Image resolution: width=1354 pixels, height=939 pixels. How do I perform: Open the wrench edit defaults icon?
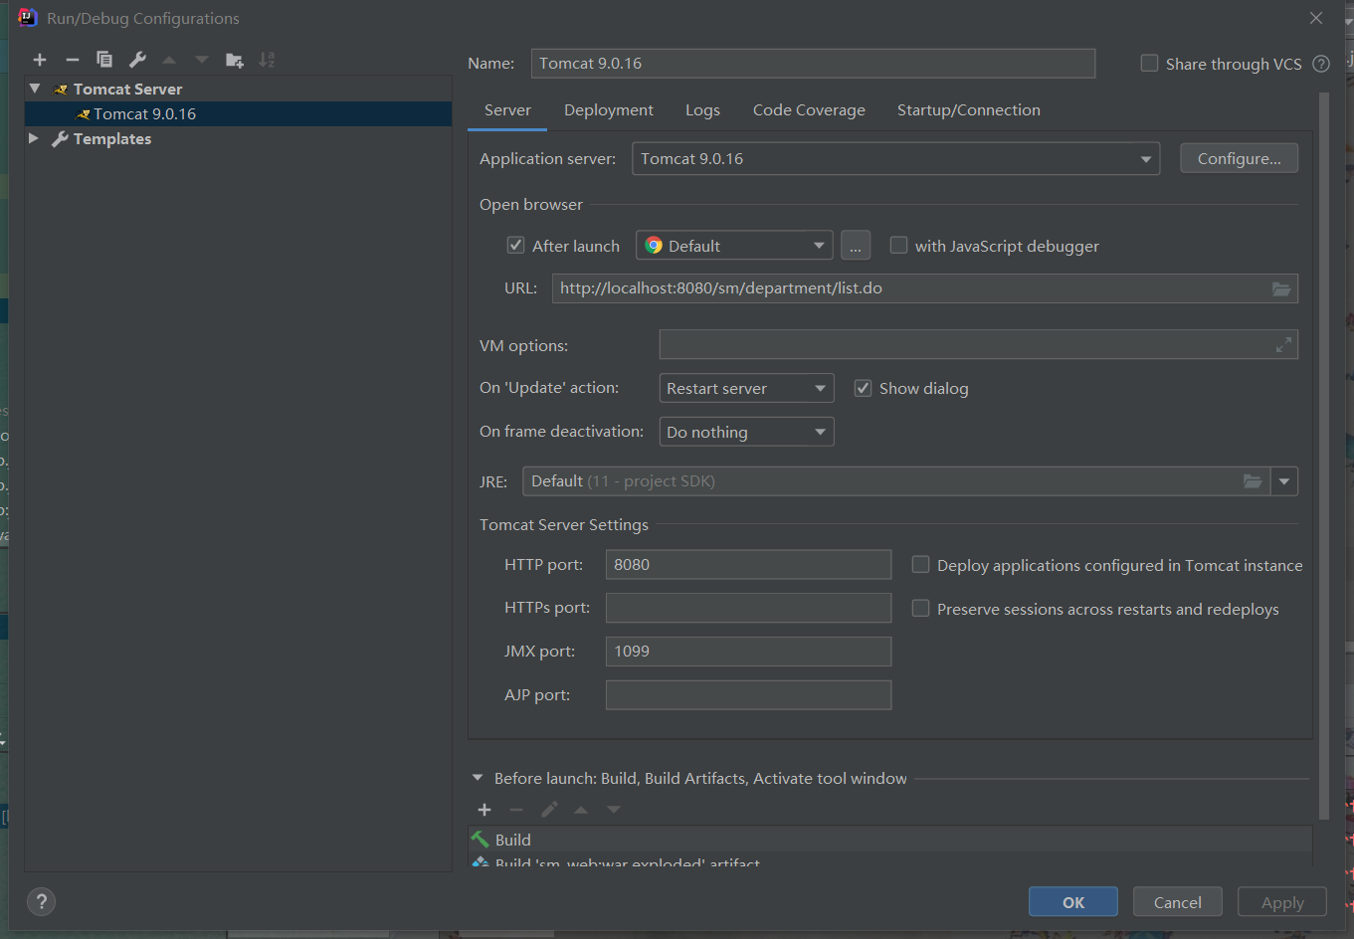[137, 60]
